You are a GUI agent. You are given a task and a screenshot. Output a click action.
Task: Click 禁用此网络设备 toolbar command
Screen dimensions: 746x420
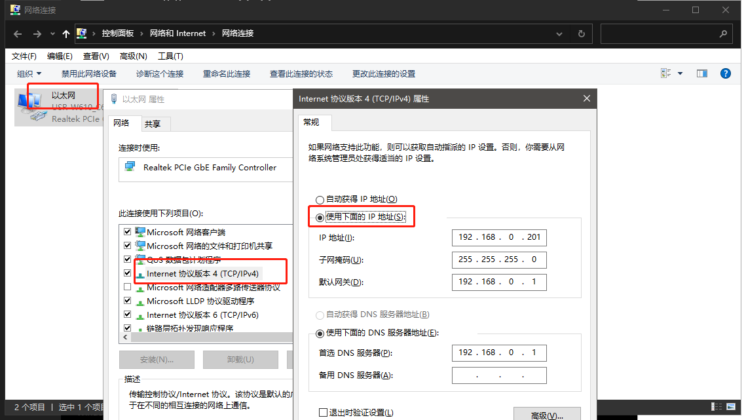[x=89, y=74]
